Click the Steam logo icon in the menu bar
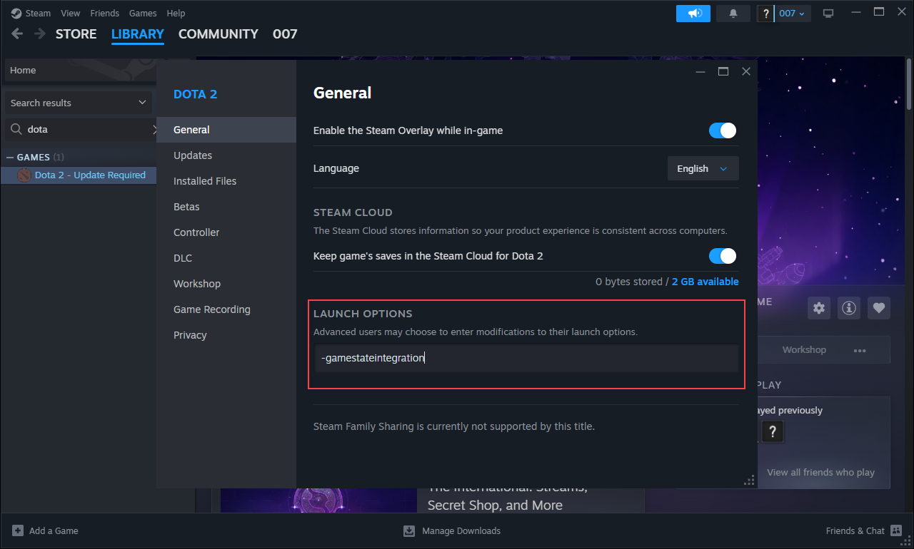The height and width of the screenshot is (549, 914). click(16, 14)
